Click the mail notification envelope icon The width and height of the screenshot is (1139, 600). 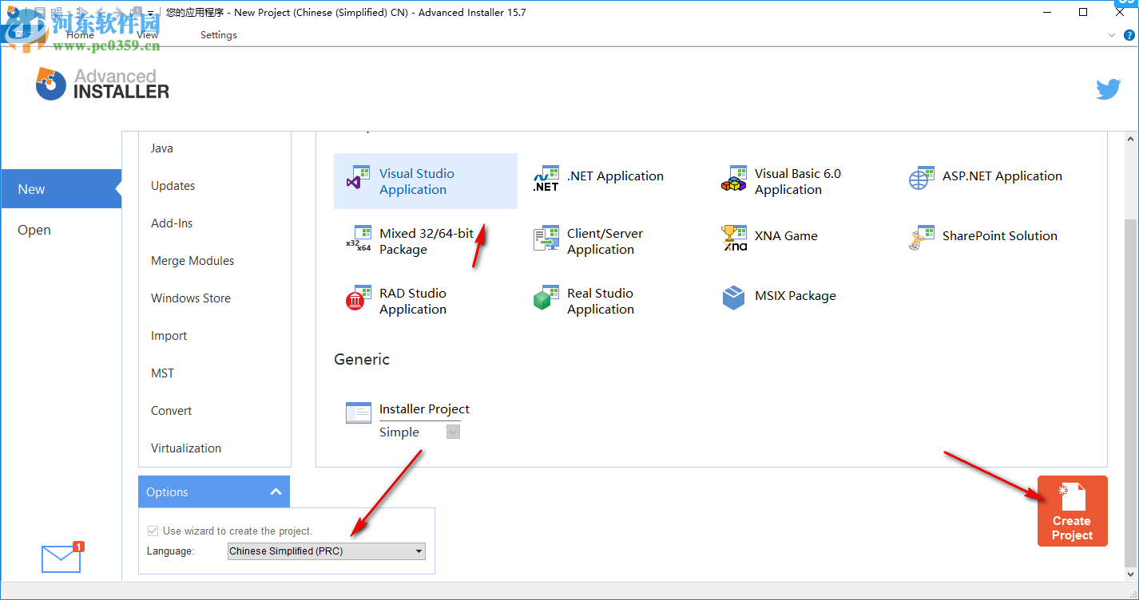point(62,559)
